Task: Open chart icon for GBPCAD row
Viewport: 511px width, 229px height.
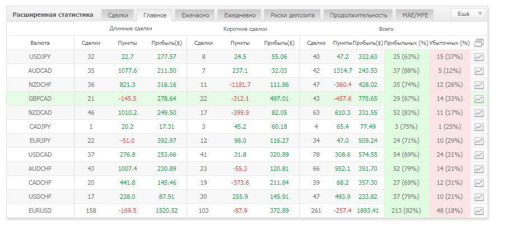Action: 479,99
